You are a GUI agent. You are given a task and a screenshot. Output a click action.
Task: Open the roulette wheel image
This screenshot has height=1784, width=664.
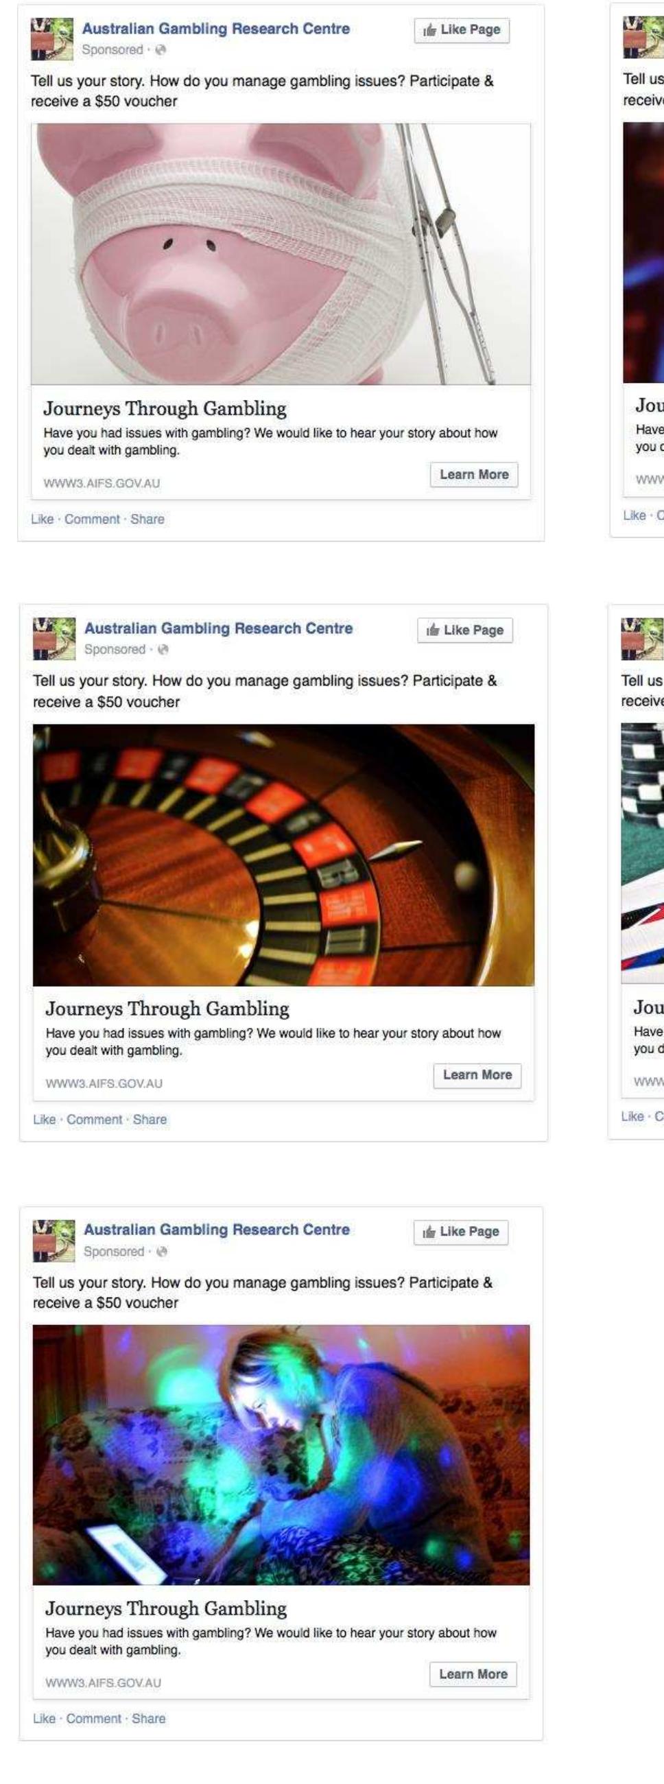click(284, 854)
